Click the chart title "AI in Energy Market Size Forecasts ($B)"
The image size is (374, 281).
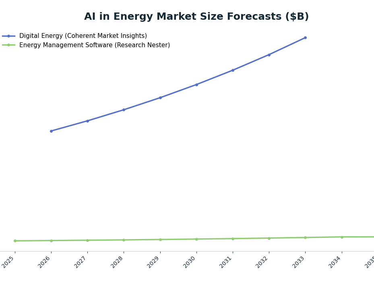tap(196, 17)
